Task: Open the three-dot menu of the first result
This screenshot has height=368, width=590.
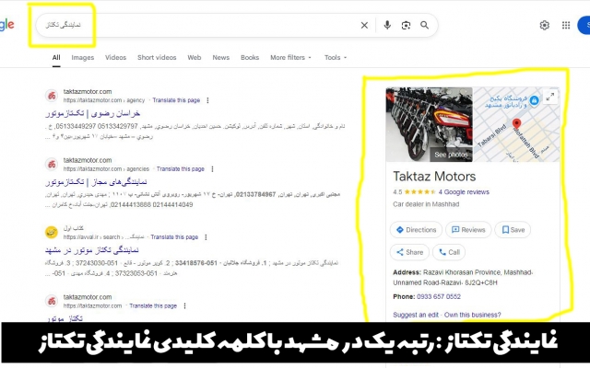Action: pyautogui.click(x=207, y=99)
